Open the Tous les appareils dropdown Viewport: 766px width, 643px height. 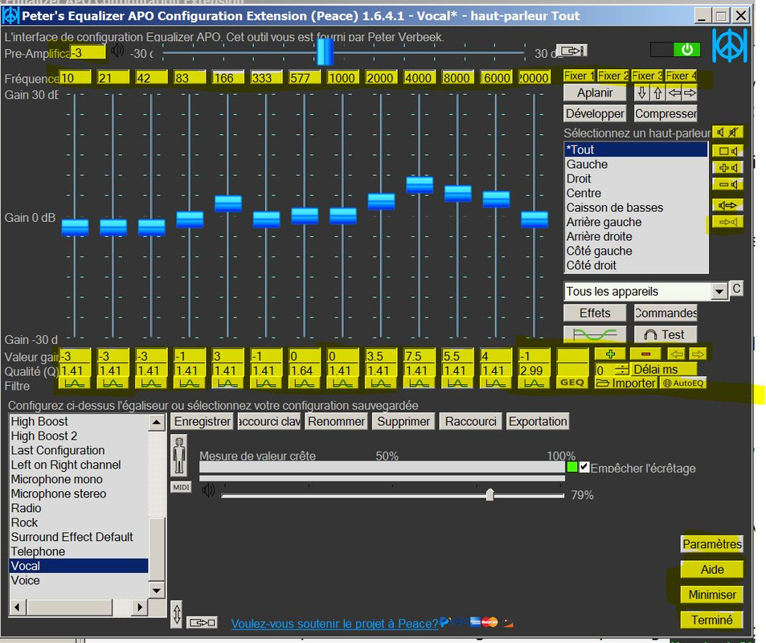point(719,292)
